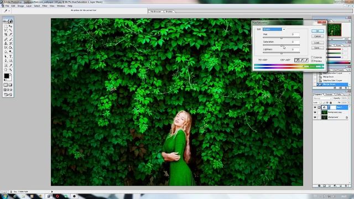Screen dimensions: 354x199
Task: Select the Crop tool
Action: (x=6, y=34)
